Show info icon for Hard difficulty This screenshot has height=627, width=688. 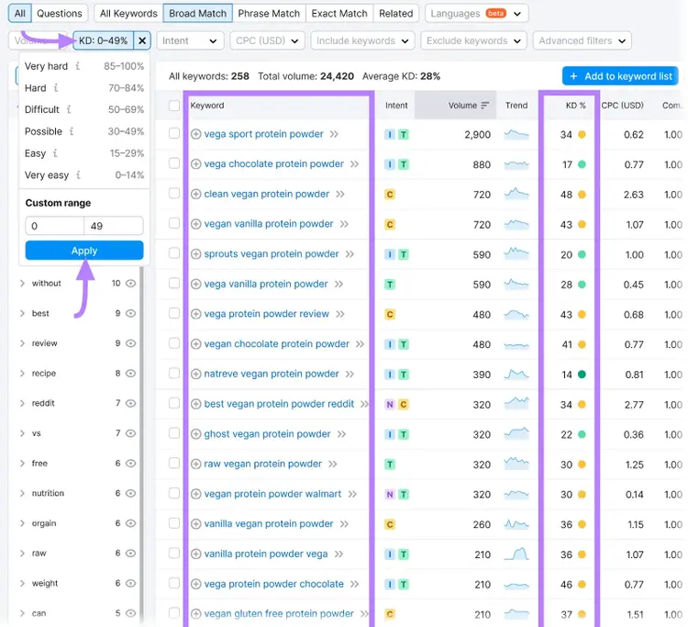(x=56, y=88)
